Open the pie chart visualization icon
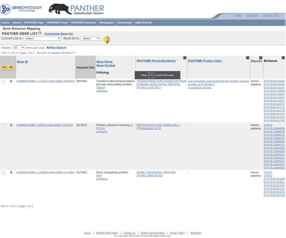 (x=106, y=39)
